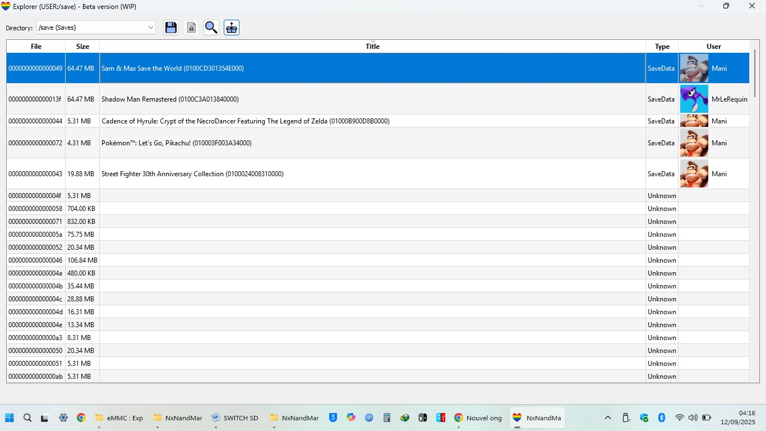This screenshot has width=766, height=431.
Task: Switch to the eMMC : Exp folder window
Action: 119,418
